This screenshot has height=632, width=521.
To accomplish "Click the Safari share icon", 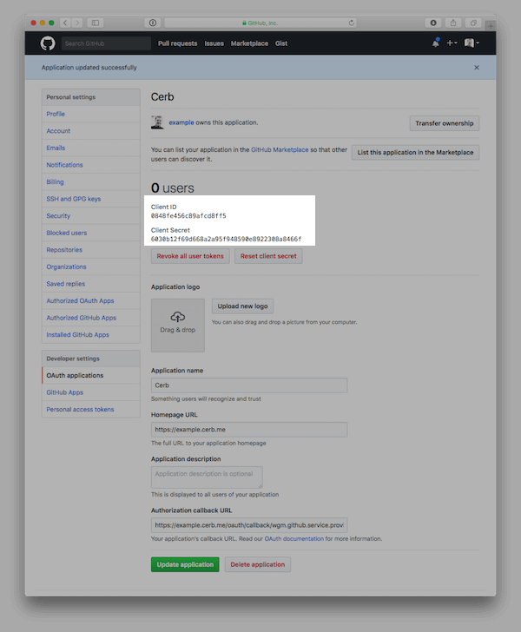I will point(453,23).
